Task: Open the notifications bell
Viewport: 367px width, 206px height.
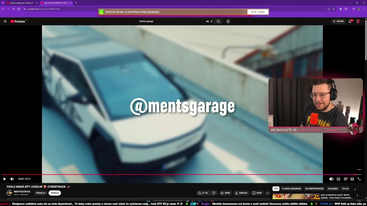Action: coord(350,21)
